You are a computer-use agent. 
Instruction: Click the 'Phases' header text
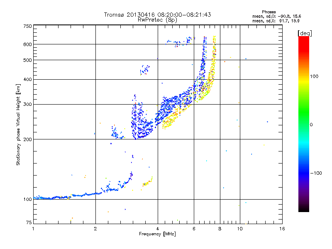tap(269, 12)
